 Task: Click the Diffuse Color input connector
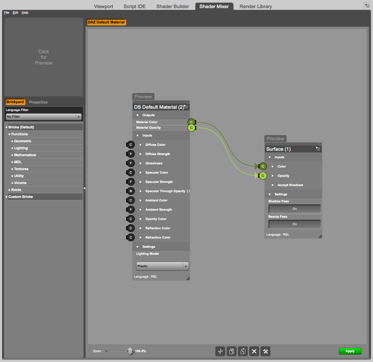(x=130, y=145)
